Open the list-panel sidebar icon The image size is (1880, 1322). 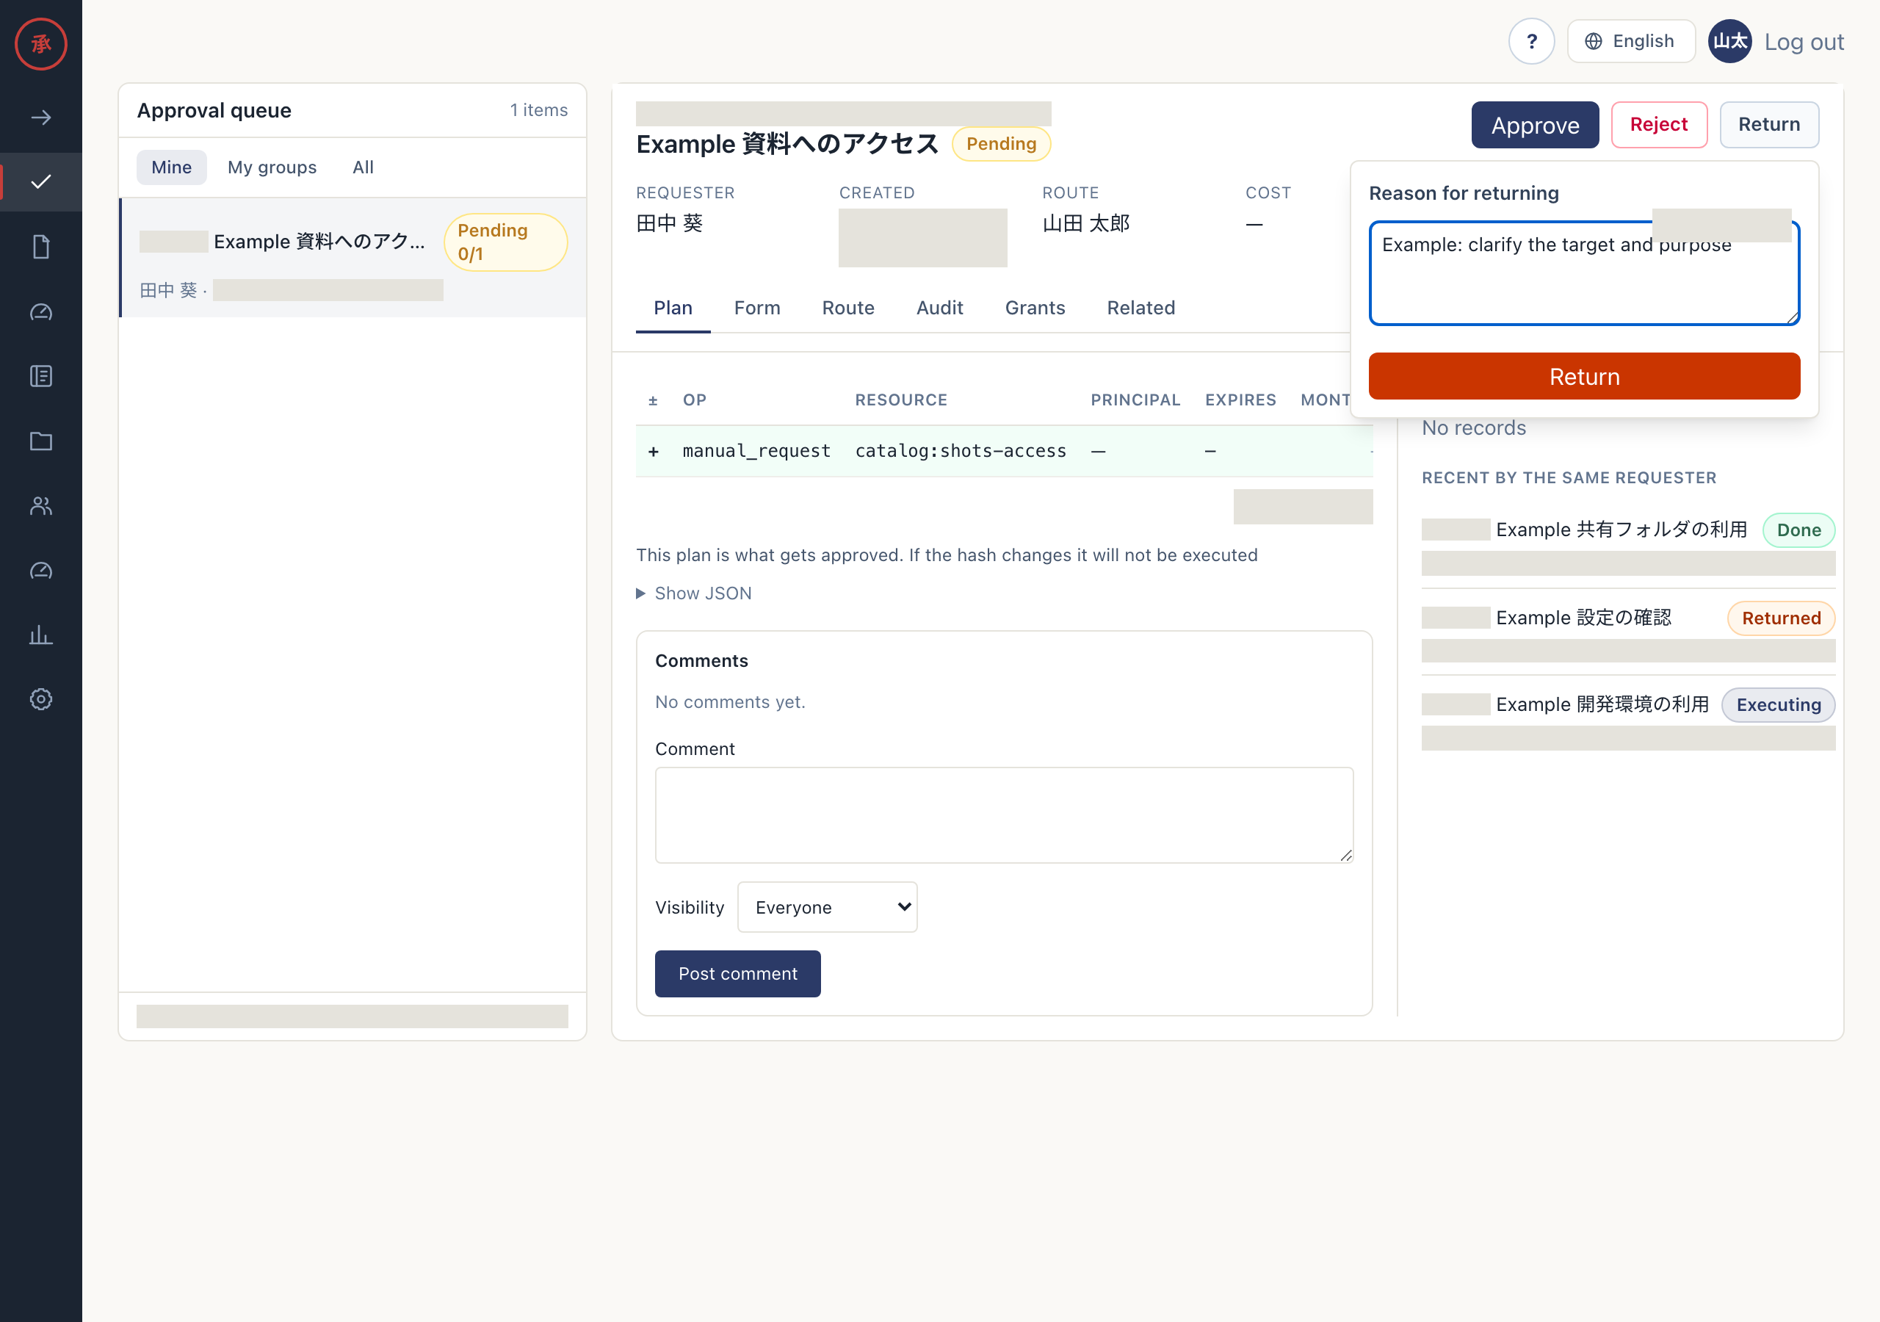(x=41, y=376)
